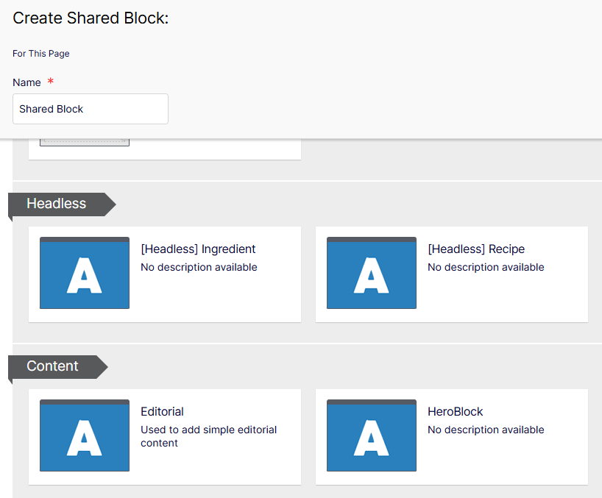The width and height of the screenshot is (602, 498).
Task: Click the red required asterisk beside Name
Action: tap(50, 81)
